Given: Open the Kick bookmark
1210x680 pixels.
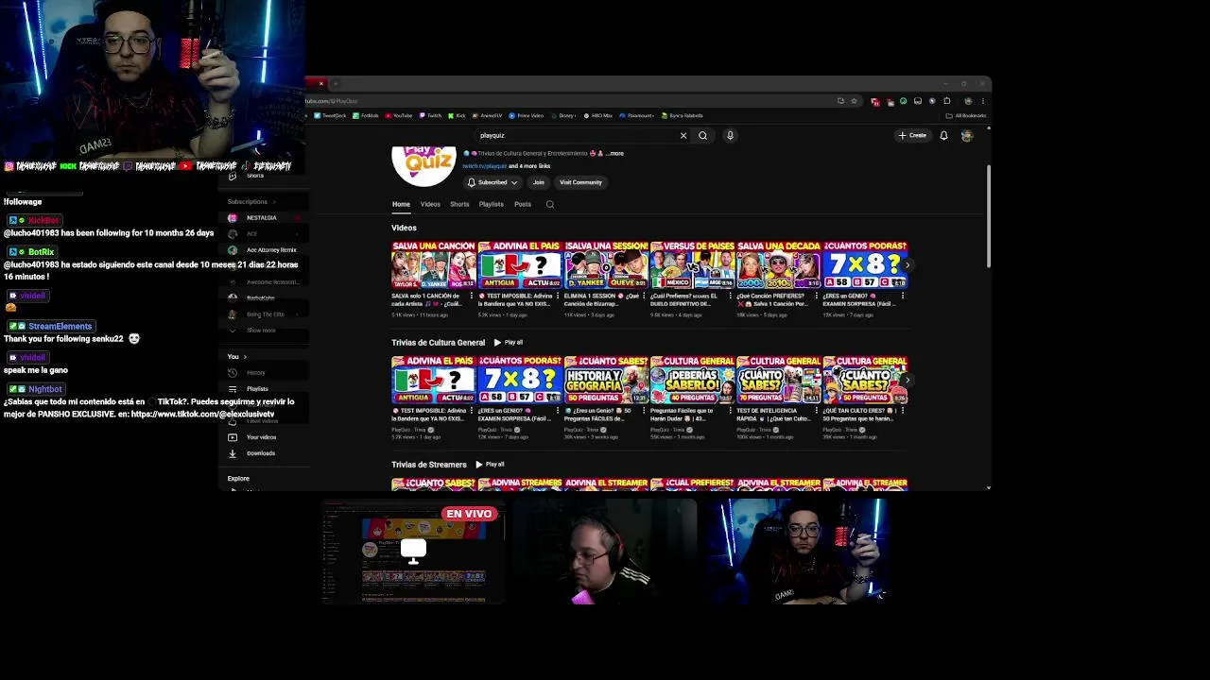Looking at the screenshot, I should pos(458,115).
